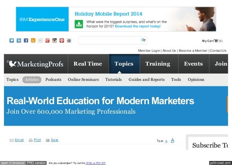Click the About Us link
Screen dimensions: 232x165
coord(169,51)
